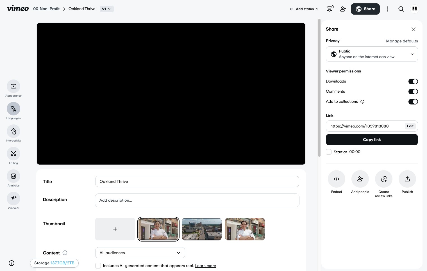The image size is (427, 271).
Task: Open the Add status dropdown
Action: 305,9
